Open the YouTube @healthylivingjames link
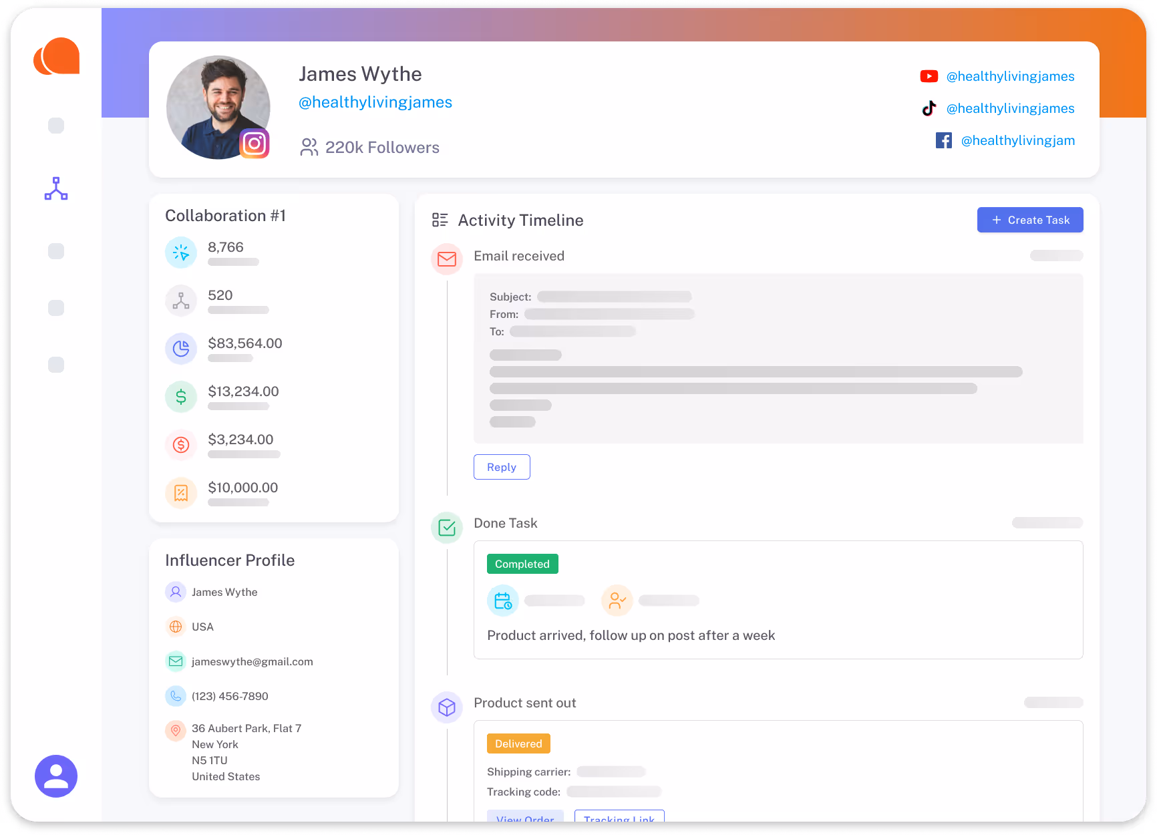The height and width of the screenshot is (835, 1157). (1010, 76)
